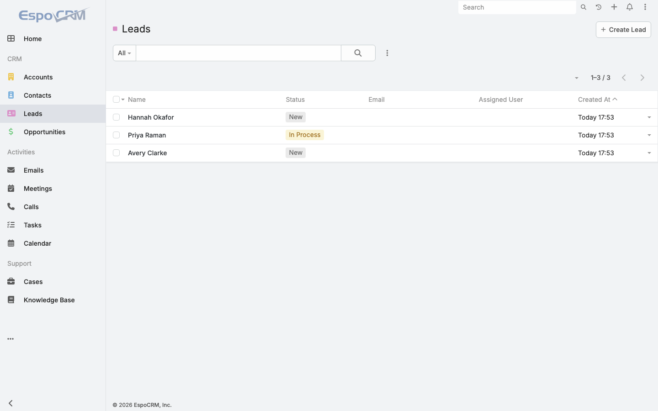Click the Home grid icon in sidebar
Viewport: 658px width, 411px height.
click(11, 39)
